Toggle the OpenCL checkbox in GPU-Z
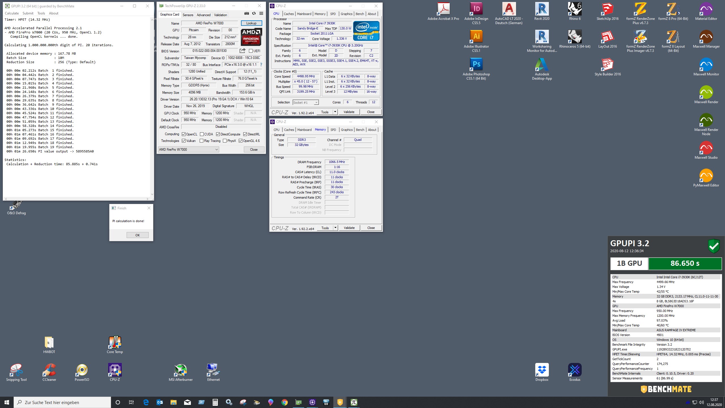 point(184,134)
